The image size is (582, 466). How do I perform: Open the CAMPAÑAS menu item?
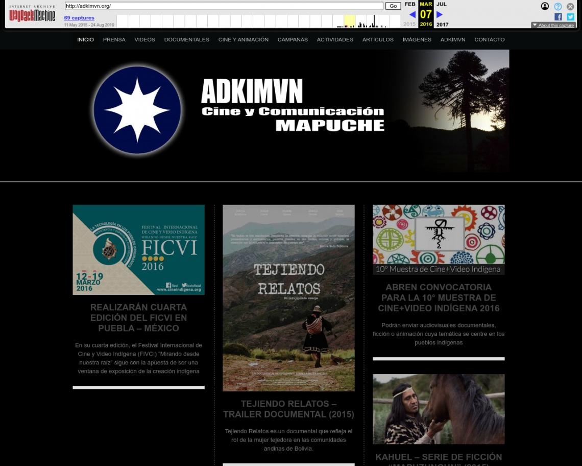[293, 39]
